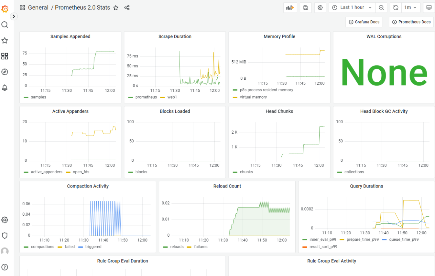Click the big None value in WAL Corruptions

(384, 73)
